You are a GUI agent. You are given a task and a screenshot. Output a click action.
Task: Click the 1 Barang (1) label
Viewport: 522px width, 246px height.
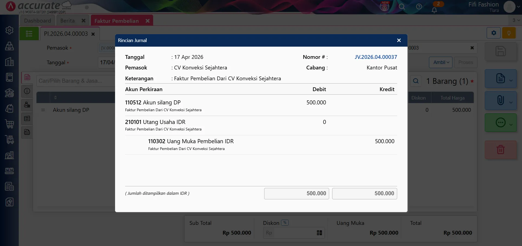(447, 81)
